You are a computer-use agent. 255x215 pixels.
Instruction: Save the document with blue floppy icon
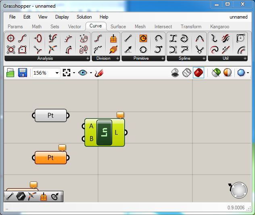(23, 73)
